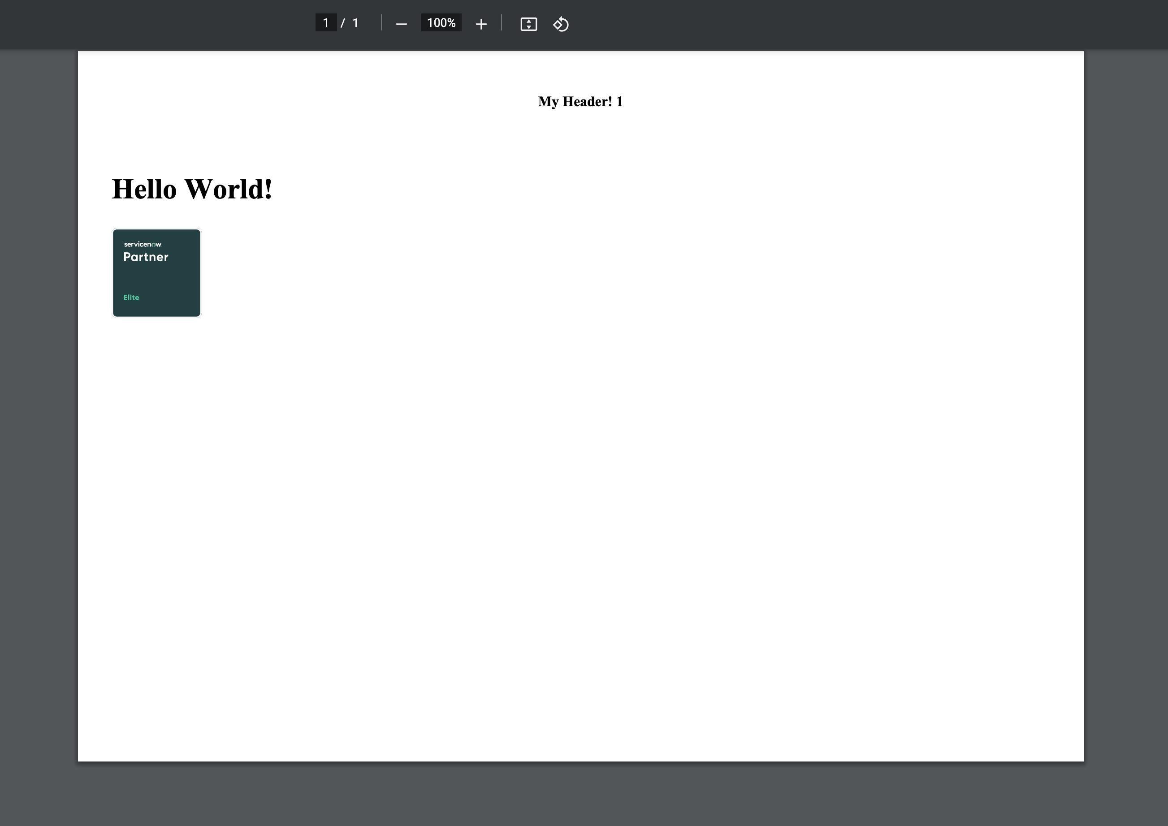
Task: Click the toolbar divider near zoom controls
Action: coord(381,23)
